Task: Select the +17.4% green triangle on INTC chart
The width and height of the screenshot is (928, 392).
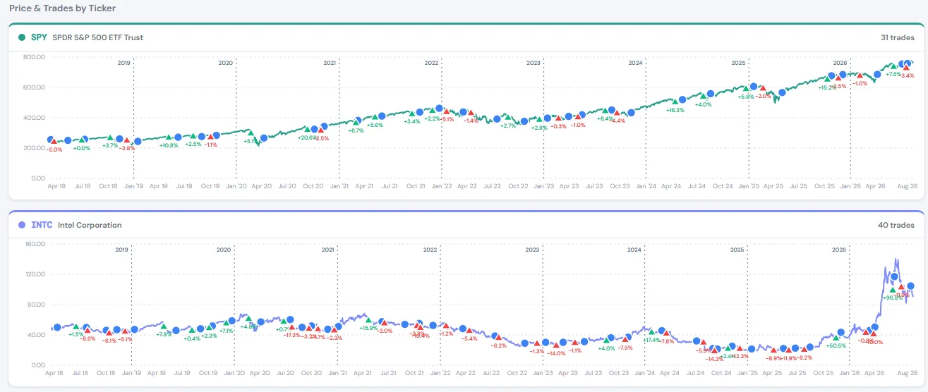Action: (653, 331)
